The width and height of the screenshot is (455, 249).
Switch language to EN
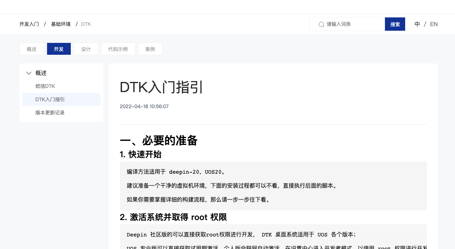pos(434,24)
